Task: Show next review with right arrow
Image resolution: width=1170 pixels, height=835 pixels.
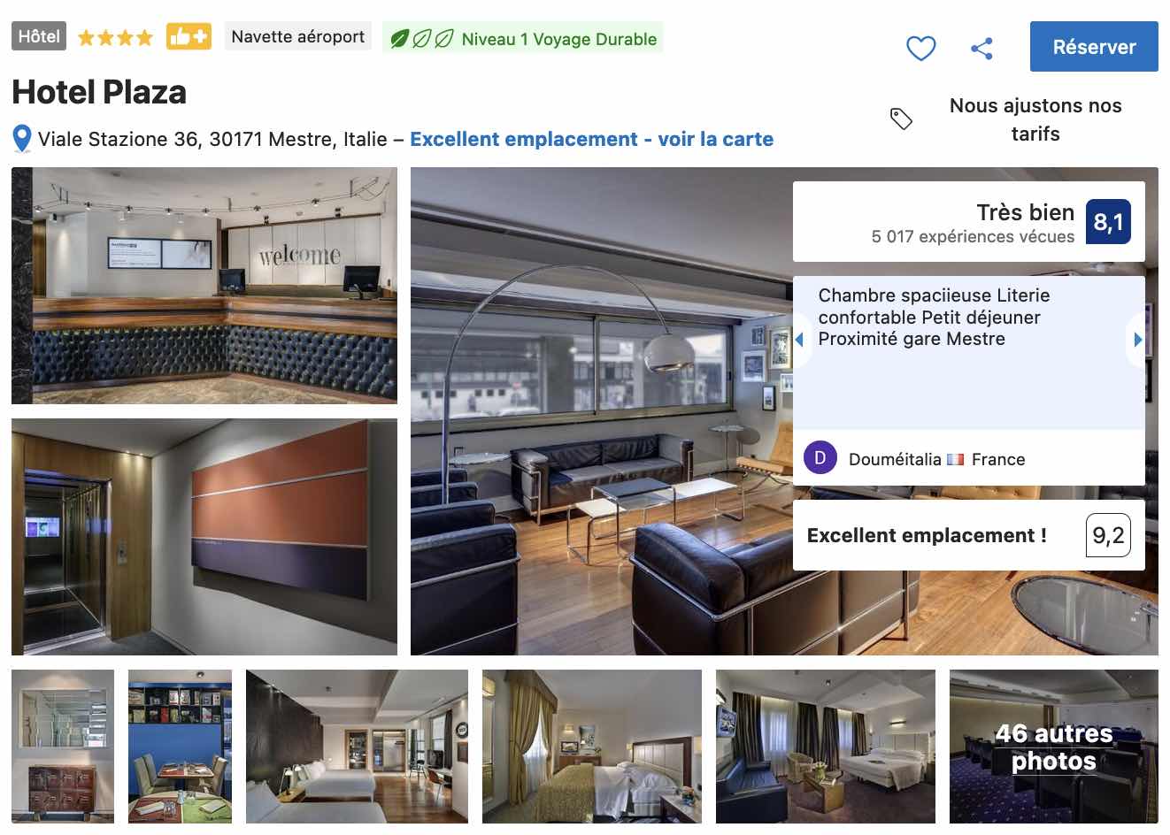Action: click(1137, 339)
